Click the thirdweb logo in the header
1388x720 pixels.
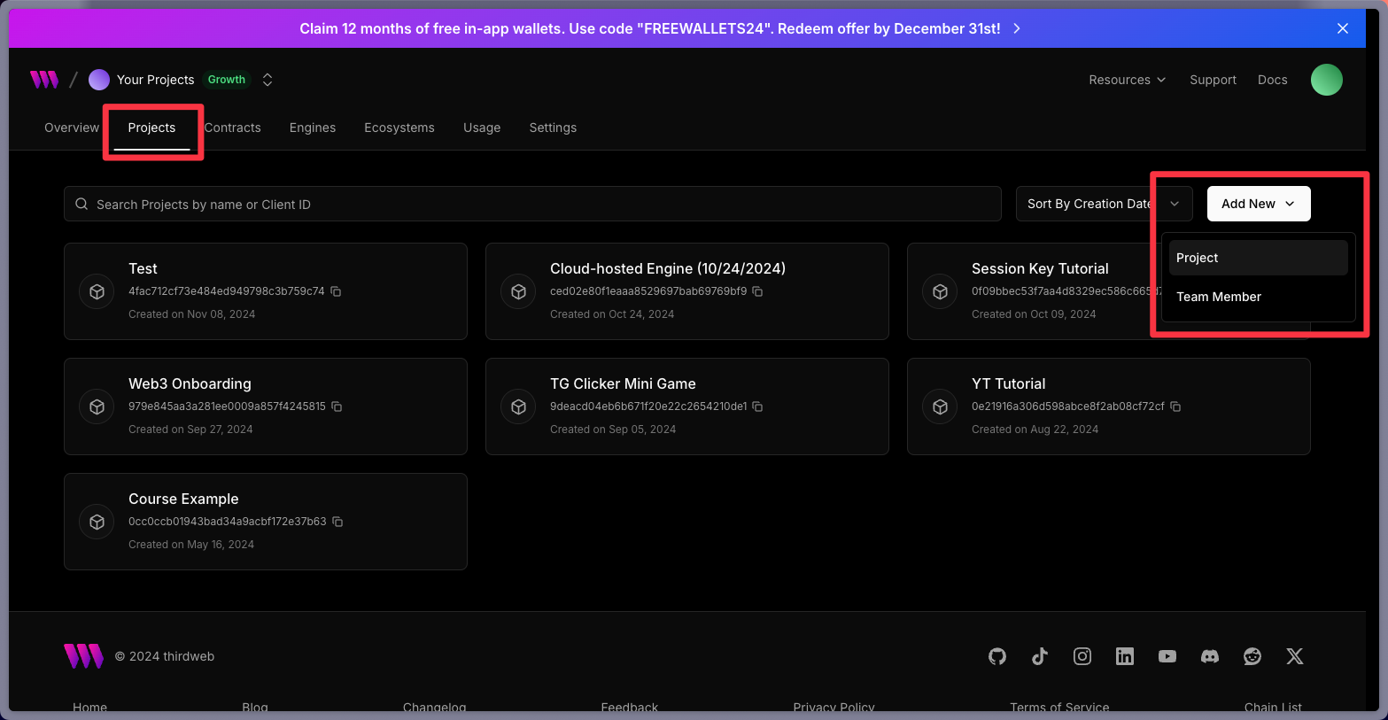44,80
